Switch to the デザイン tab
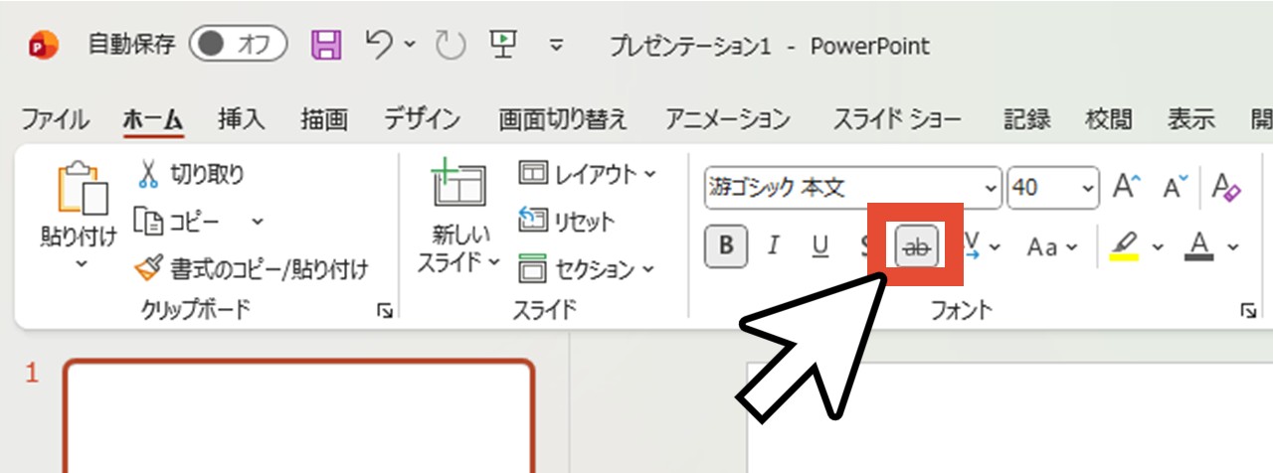1273x473 pixels. pos(423,120)
